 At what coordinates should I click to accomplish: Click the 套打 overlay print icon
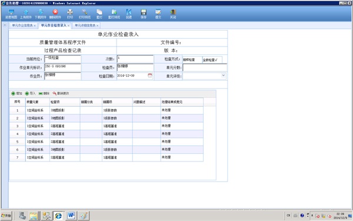click(99, 14)
